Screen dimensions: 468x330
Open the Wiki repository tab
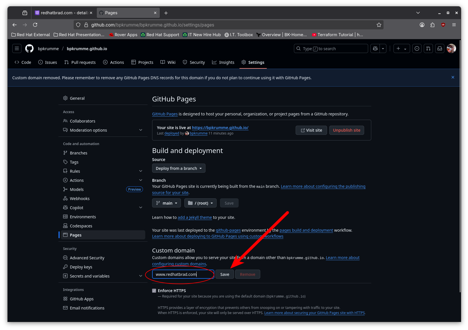168,62
